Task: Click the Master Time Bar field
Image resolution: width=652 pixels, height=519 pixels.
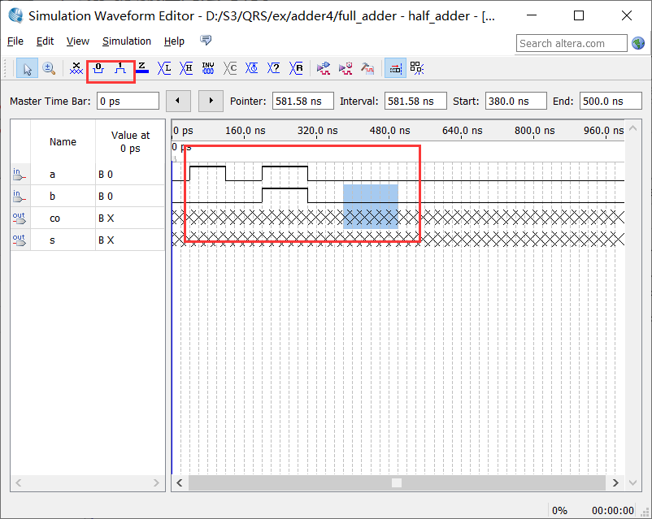Action: coord(128,101)
